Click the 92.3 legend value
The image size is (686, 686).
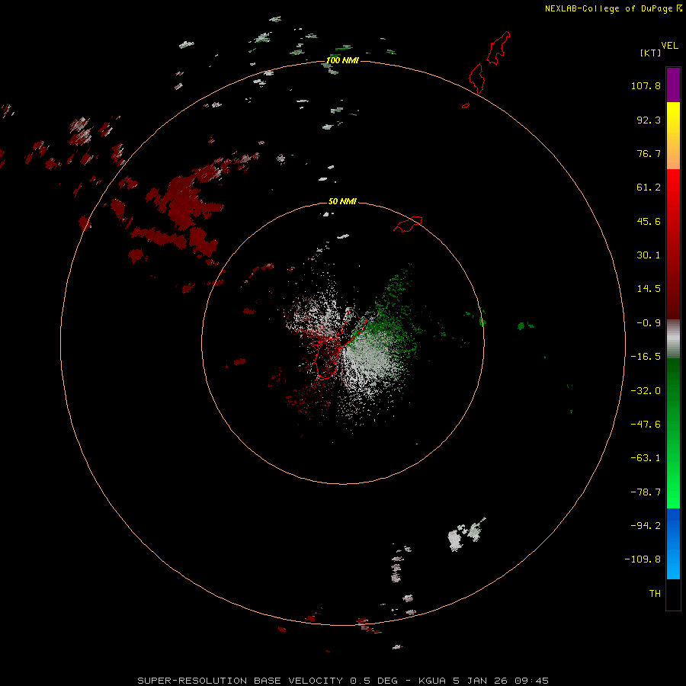point(649,120)
